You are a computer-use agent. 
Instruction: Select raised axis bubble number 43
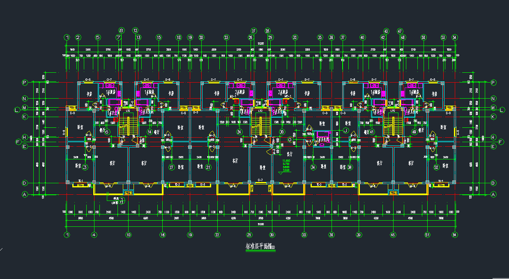click(x=386, y=31)
